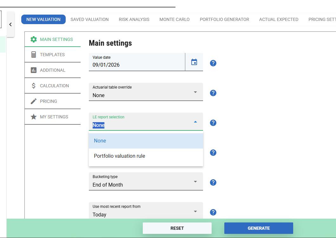
Task: Click help icon beside Bucketing type
Action: (213, 182)
